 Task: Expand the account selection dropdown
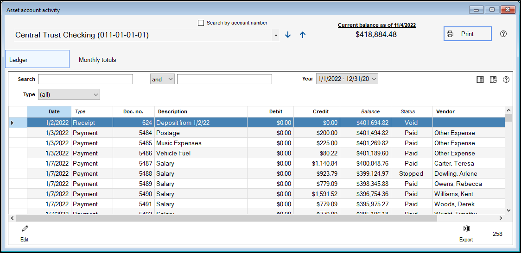pyautogui.click(x=276, y=35)
